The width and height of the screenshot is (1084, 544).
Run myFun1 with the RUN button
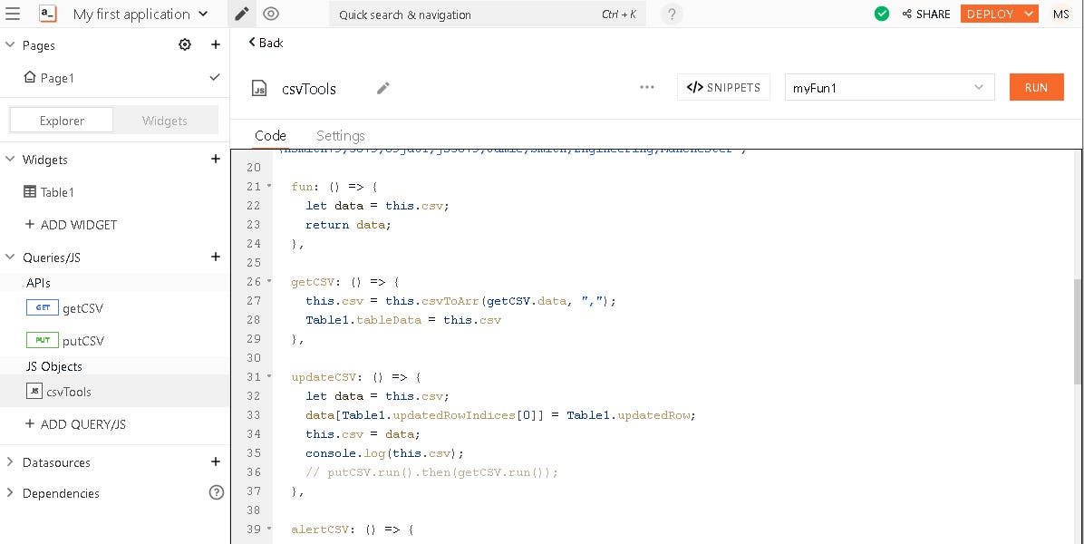(1036, 86)
